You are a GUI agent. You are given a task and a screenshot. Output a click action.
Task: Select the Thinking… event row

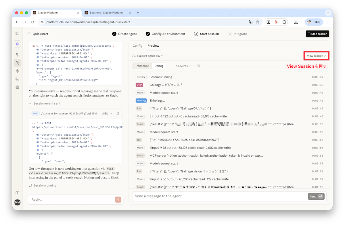click(x=229, y=101)
